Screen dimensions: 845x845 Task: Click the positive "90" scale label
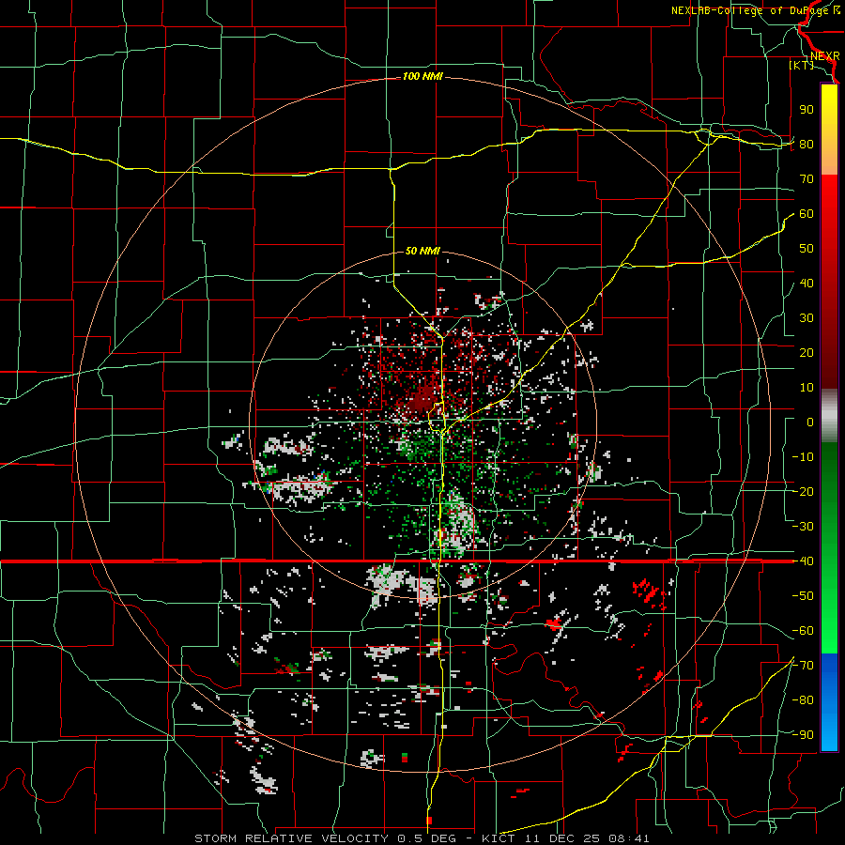807,110
